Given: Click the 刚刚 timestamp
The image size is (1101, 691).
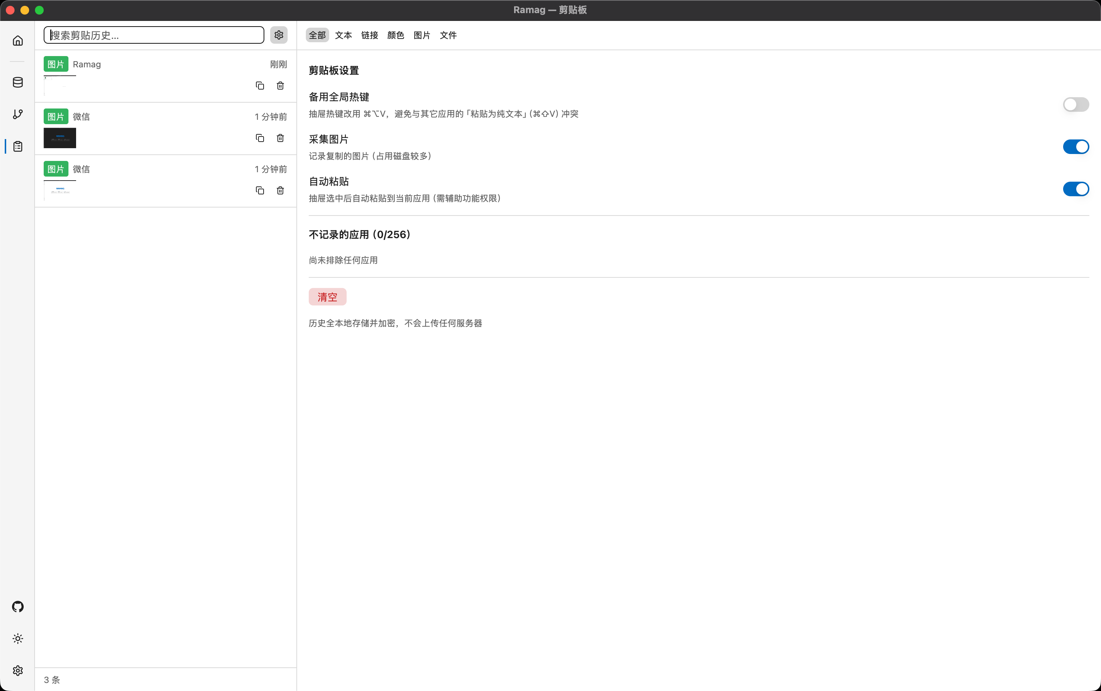Looking at the screenshot, I should coord(278,64).
